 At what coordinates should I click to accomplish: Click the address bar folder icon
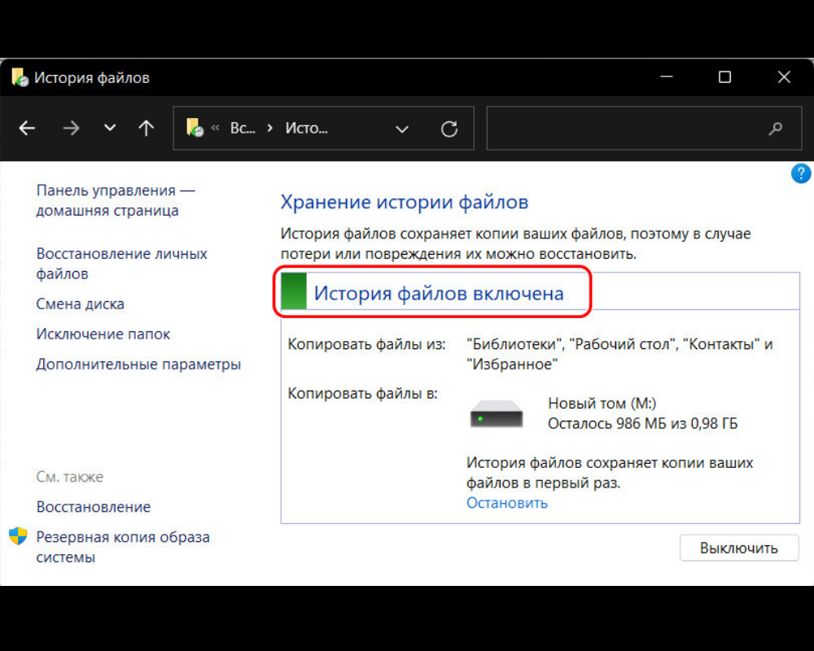click(x=195, y=128)
